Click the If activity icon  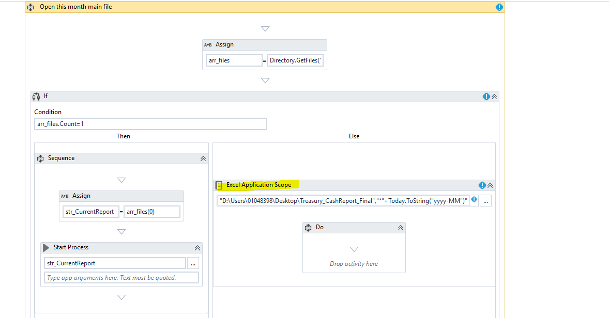coord(36,96)
